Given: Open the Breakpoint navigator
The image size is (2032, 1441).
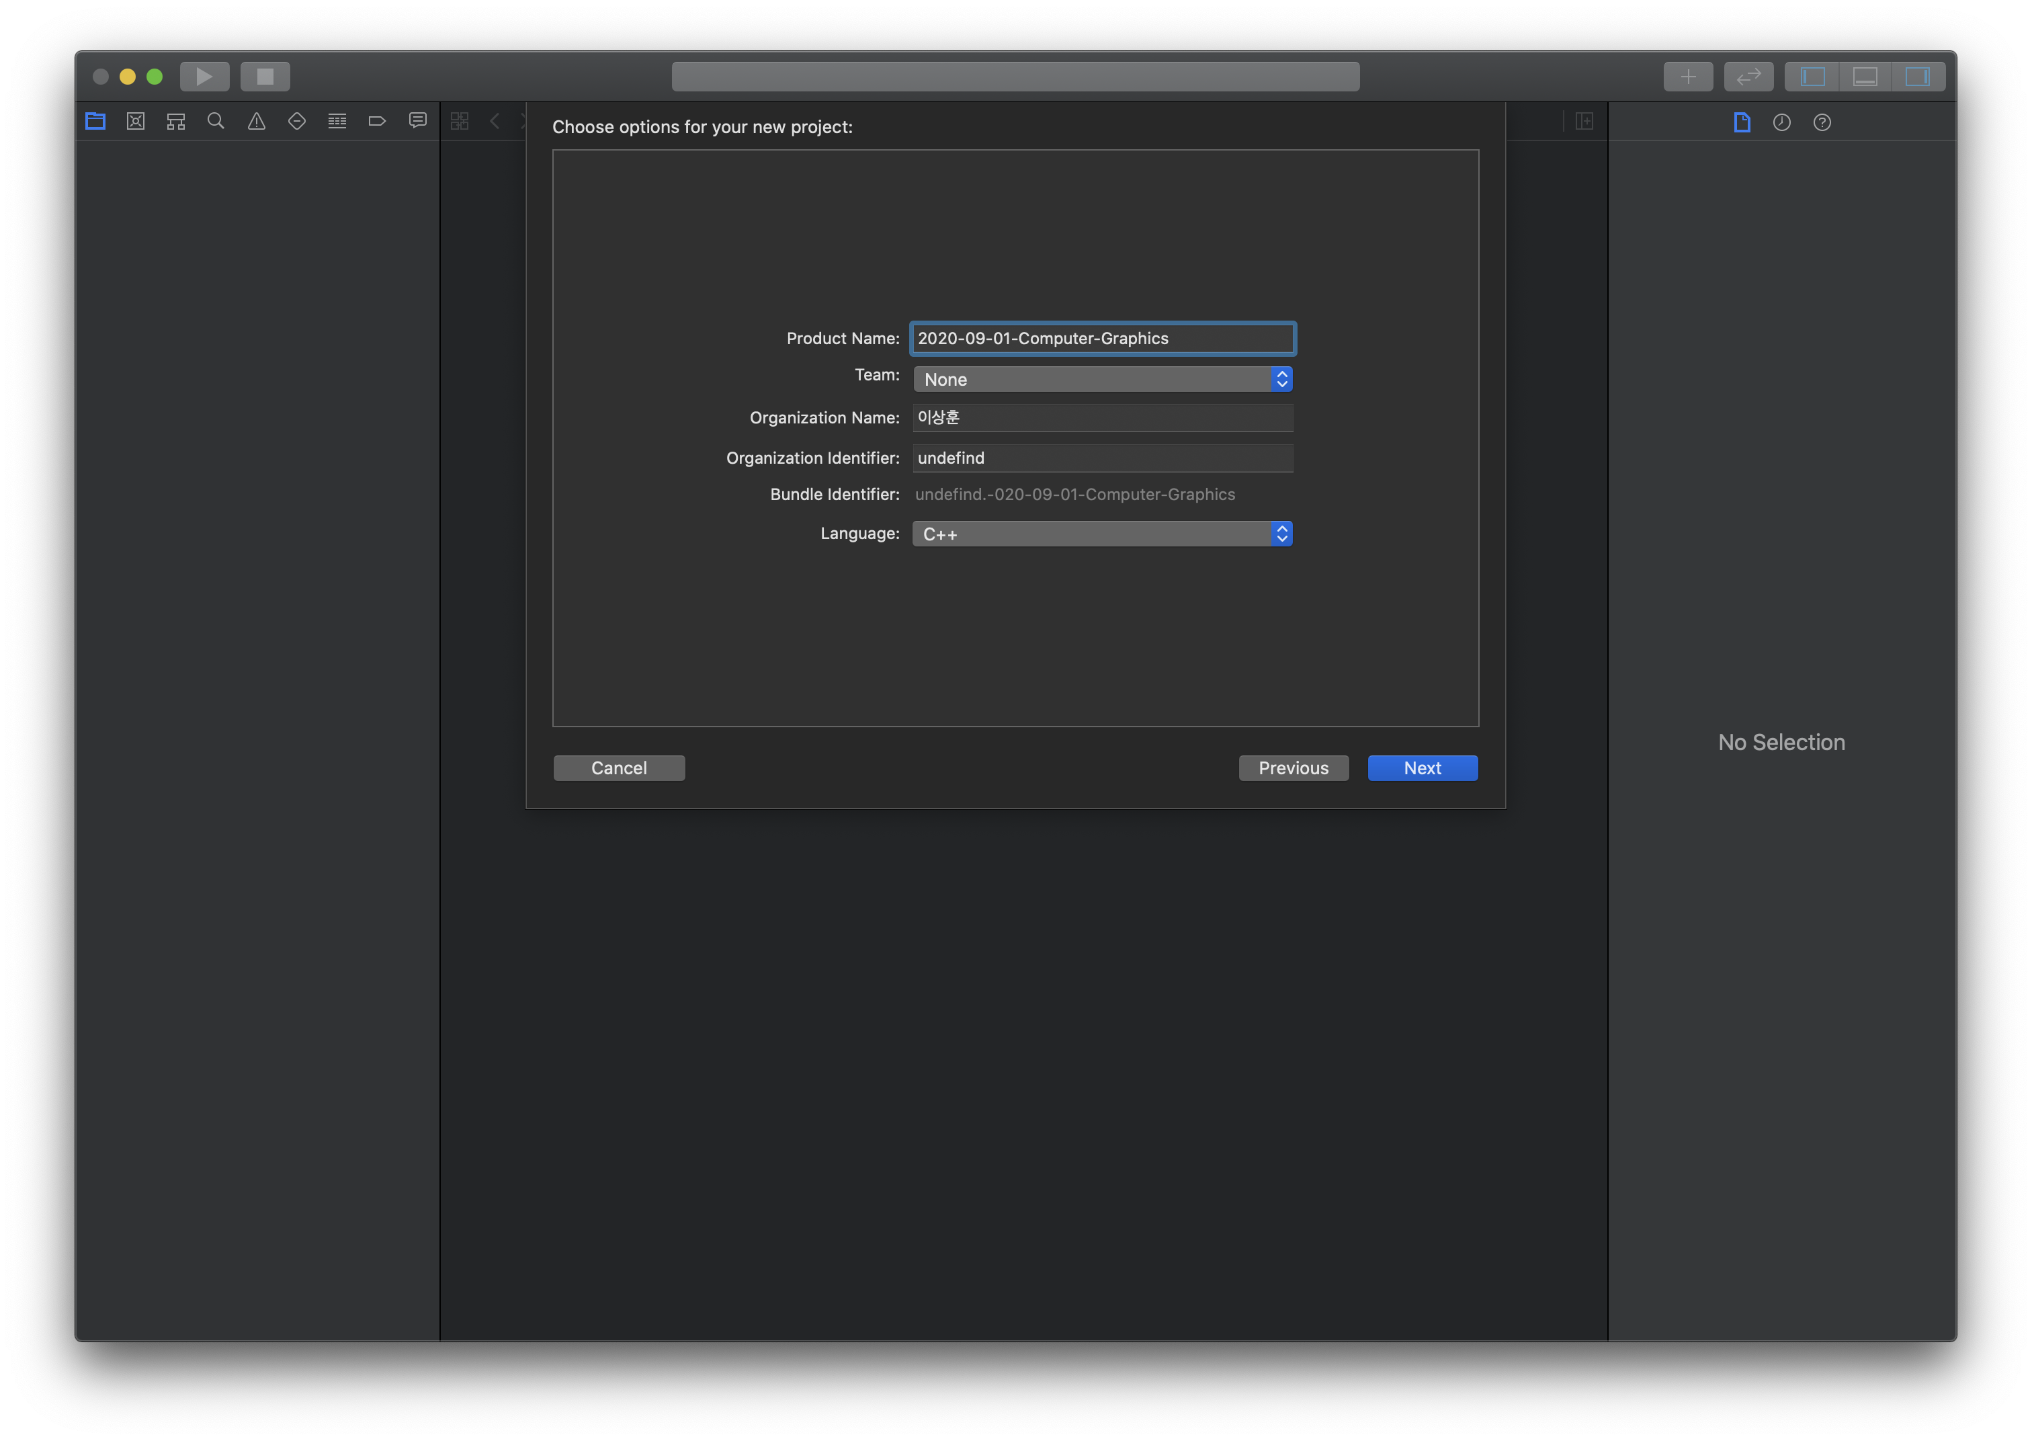Looking at the screenshot, I should click(377, 122).
